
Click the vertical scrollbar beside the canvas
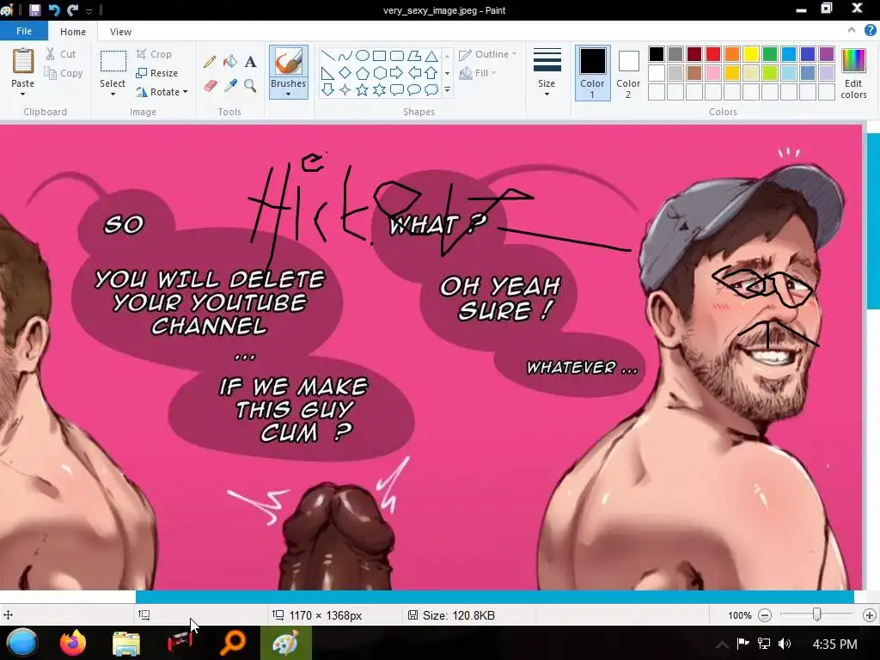tap(873, 221)
